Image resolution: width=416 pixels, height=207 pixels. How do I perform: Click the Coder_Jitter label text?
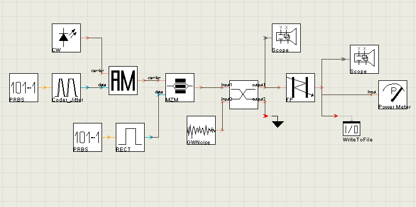(x=68, y=100)
